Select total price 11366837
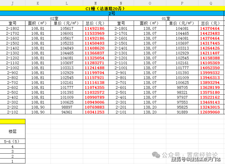 click(x=95, y=53)
